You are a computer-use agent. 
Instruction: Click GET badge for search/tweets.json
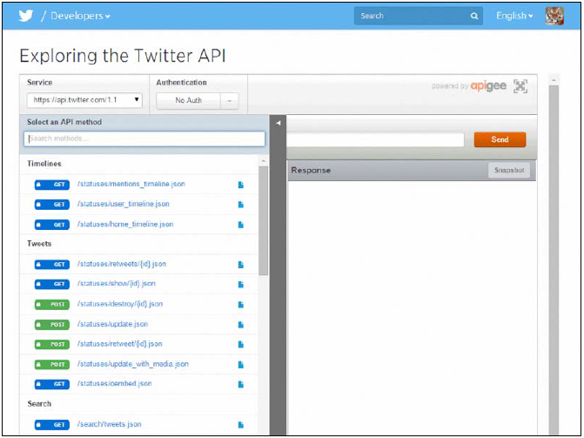click(51, 425)
